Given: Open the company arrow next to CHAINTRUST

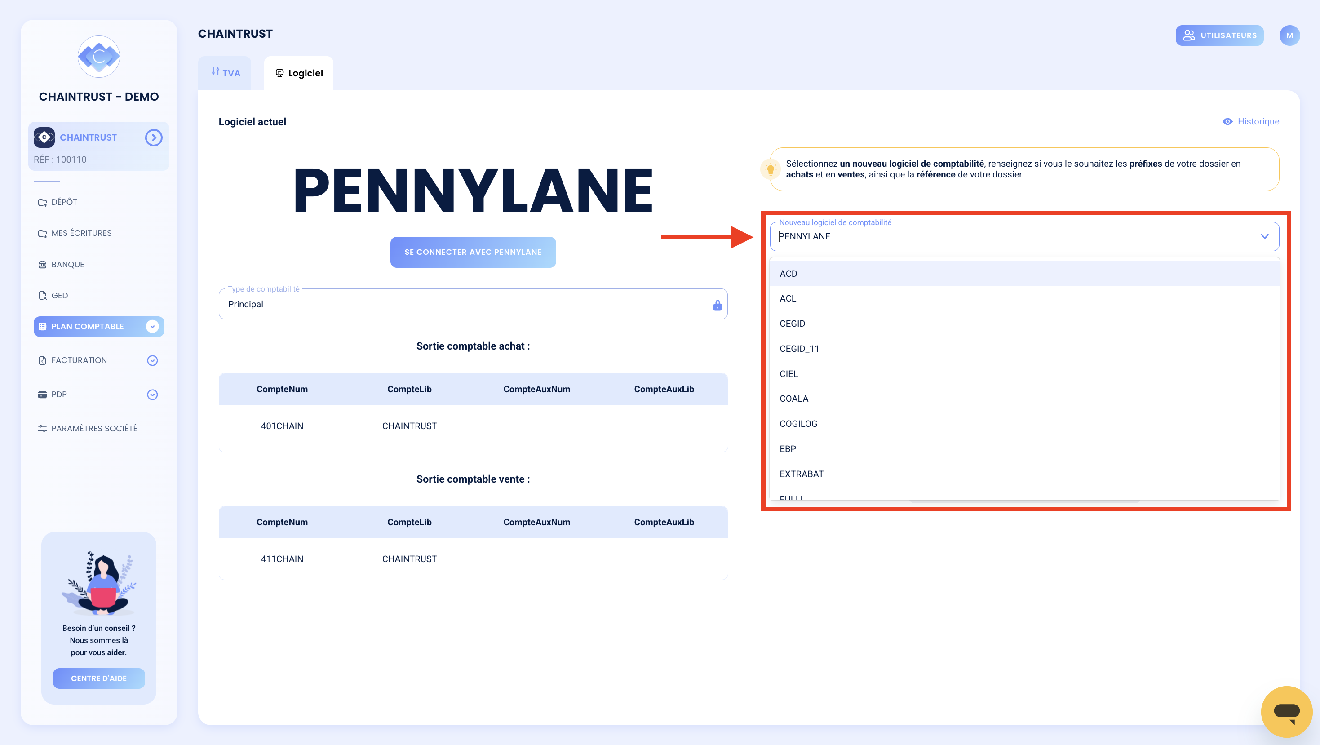Looking at the screenshot, I should tap(153, 137).
